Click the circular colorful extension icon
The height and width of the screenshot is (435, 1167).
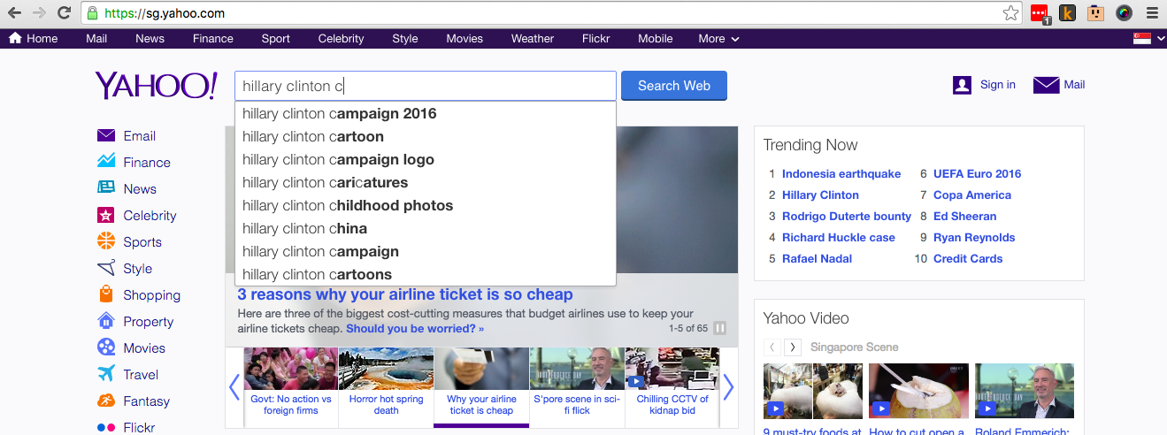[x=1124, y=13]
